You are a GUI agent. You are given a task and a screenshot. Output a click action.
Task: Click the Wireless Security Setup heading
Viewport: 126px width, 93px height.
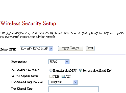coord(28,23)
